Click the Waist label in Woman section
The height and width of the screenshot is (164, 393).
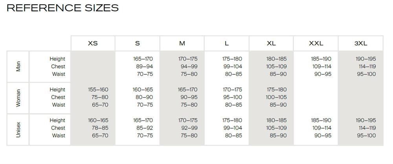[x=59, y=105]
